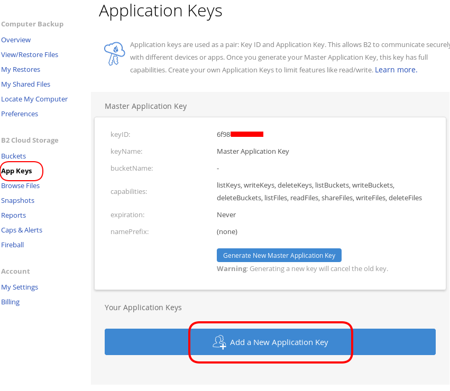Viewport: 450px width, 391px height.
Task: Go to the Fireball page
Action: point(12,245)
